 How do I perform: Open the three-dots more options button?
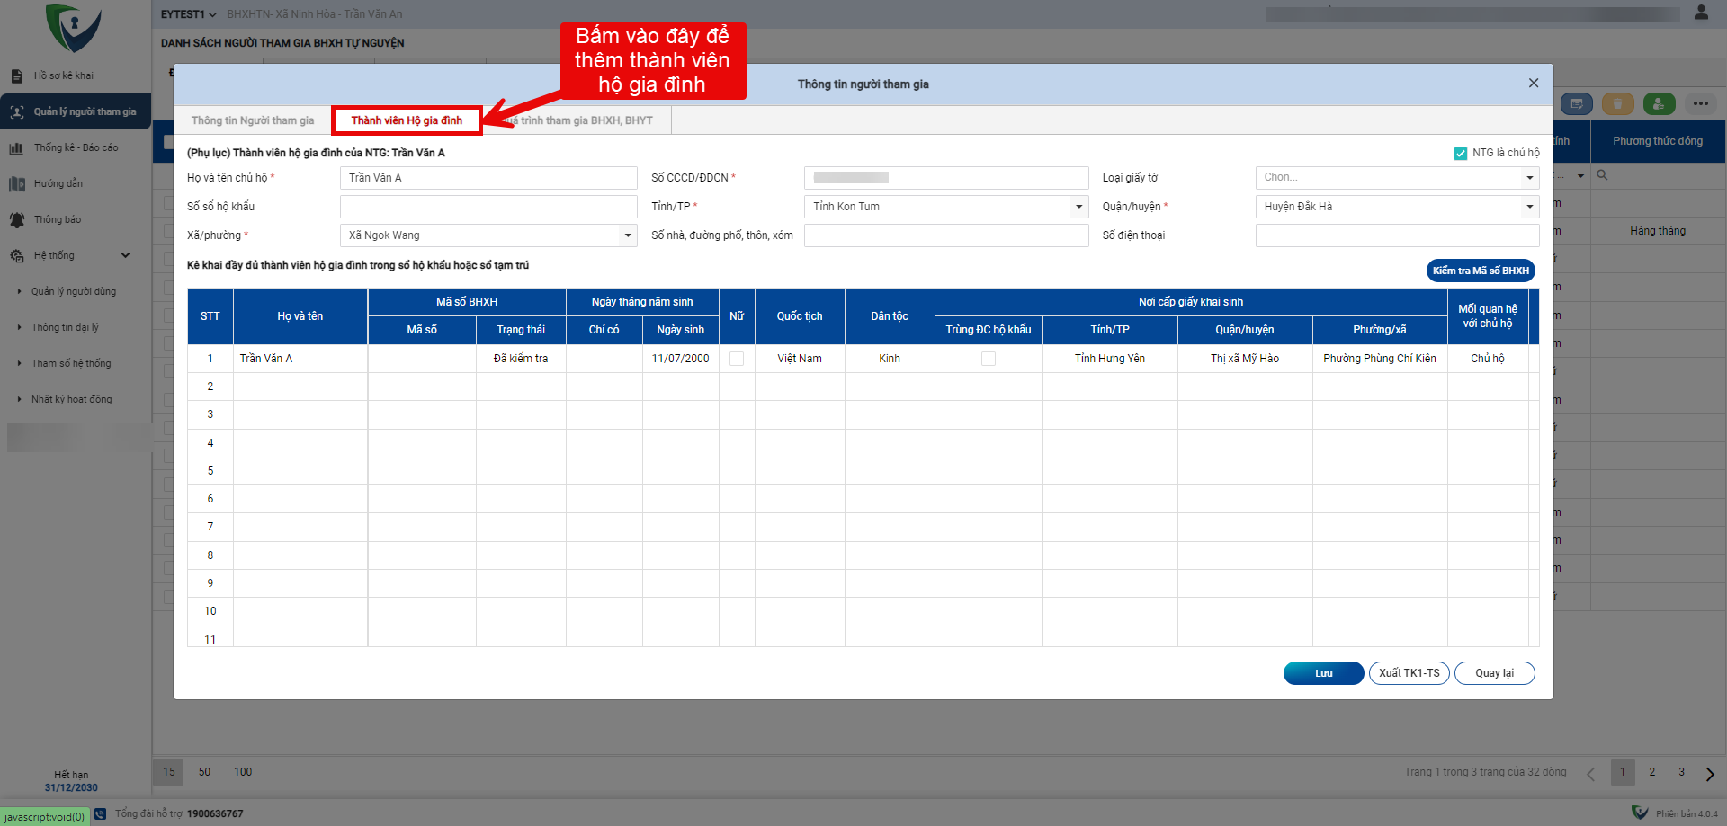pyautogui.click(x=1700, y=104)
